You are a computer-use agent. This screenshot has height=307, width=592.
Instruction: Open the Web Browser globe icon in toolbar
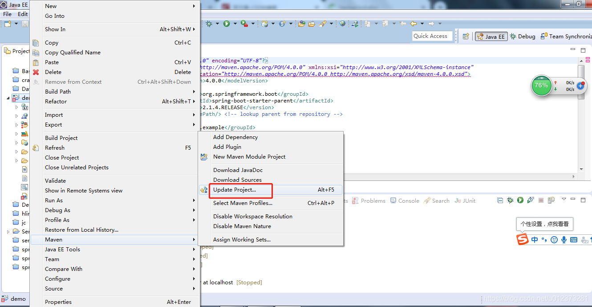click(x=342, y=24)
